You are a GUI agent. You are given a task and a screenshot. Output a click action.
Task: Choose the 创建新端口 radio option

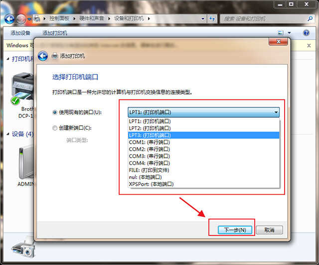point(55,128)
